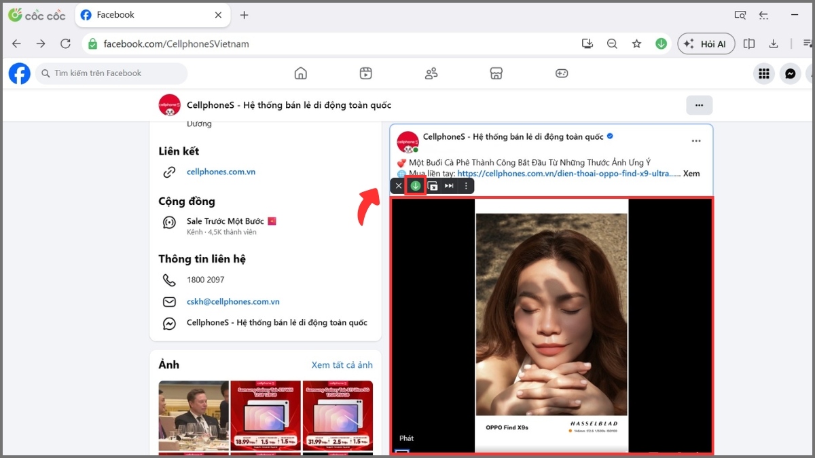Click the zoom out magnifier icon
The height and width of the screenshot is (458, 815).
(x=612, y=44)
